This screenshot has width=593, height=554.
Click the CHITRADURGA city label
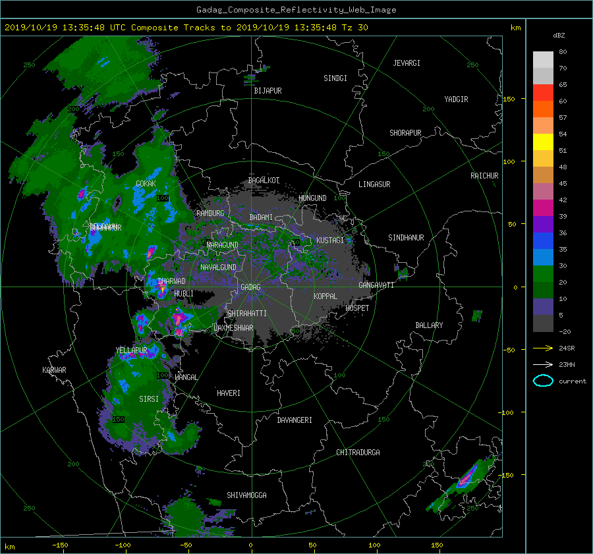358,453
